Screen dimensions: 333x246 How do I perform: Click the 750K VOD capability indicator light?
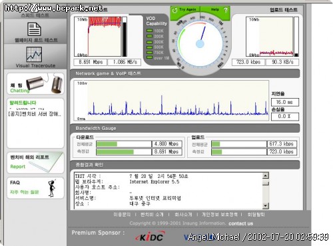tap(150, 53)
